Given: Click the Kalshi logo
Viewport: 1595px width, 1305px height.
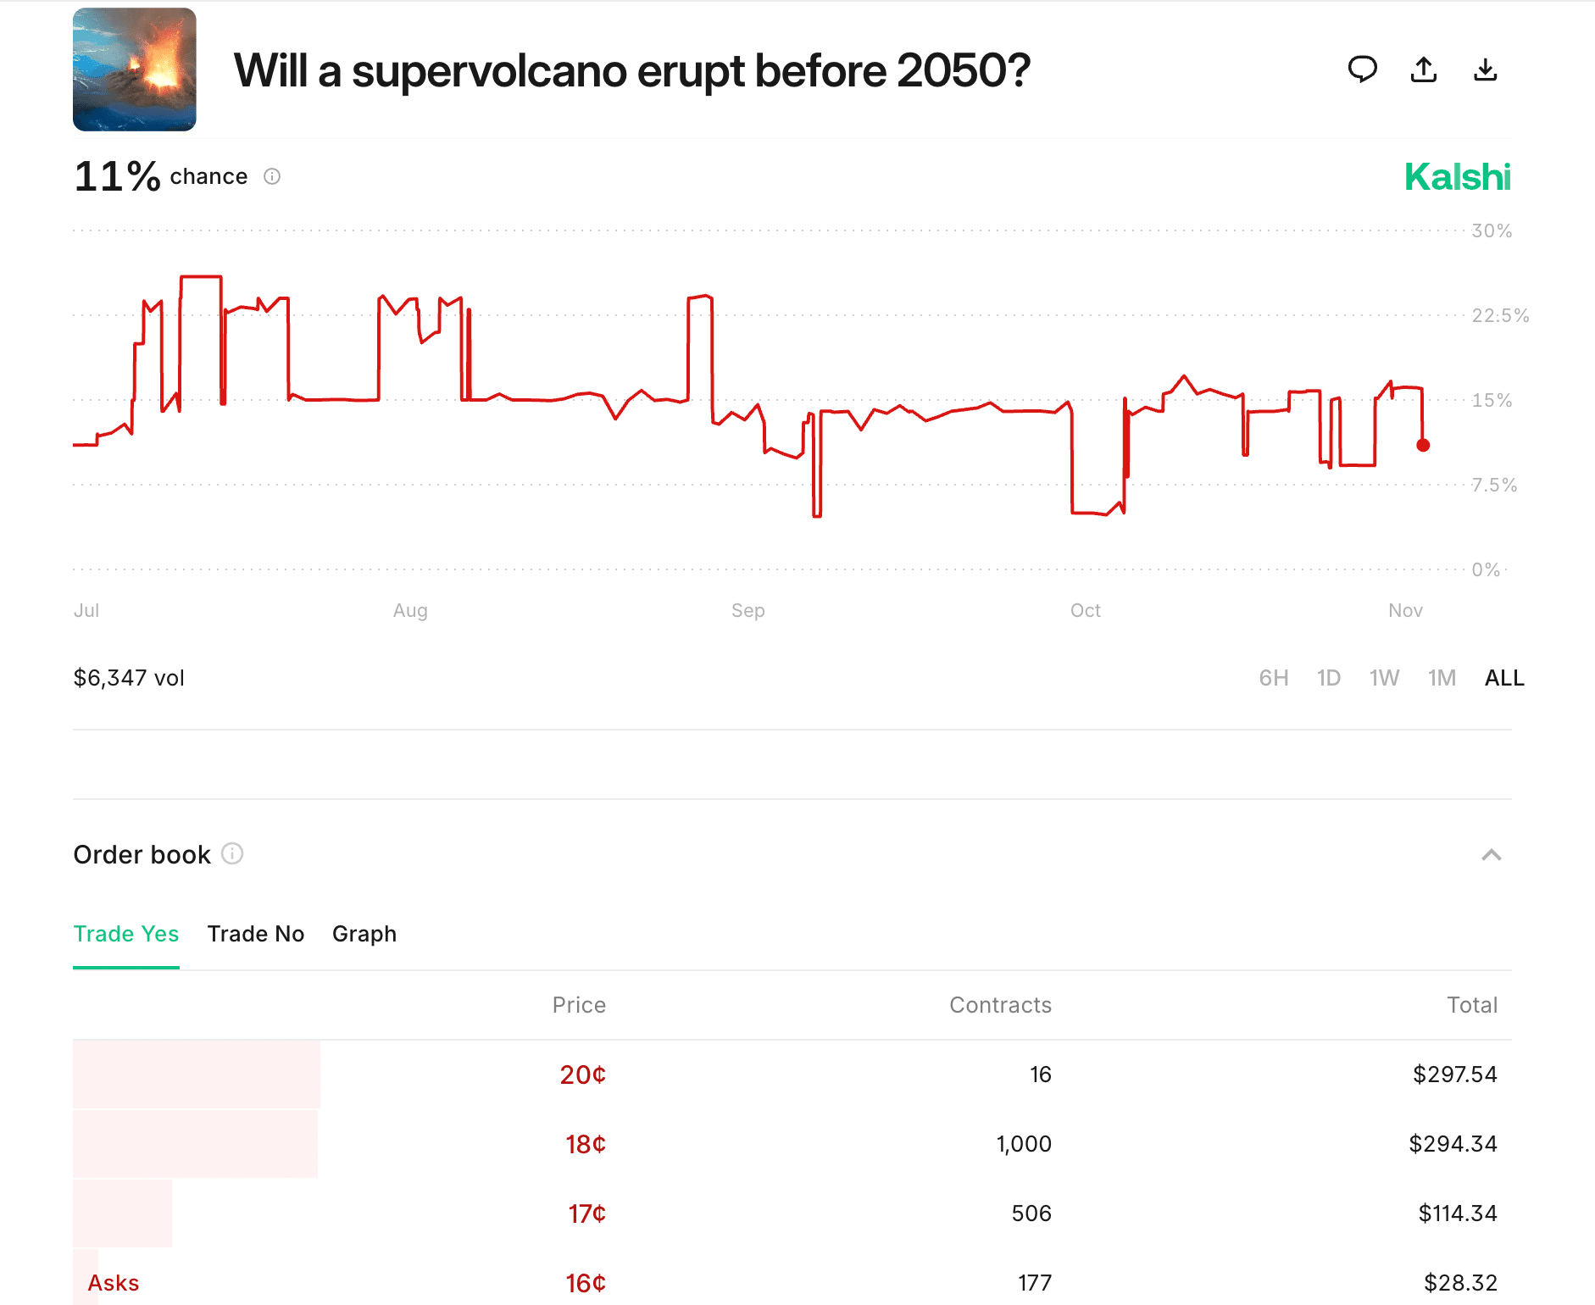Looking at the screenshot, I should click(x=1456, y=177).
